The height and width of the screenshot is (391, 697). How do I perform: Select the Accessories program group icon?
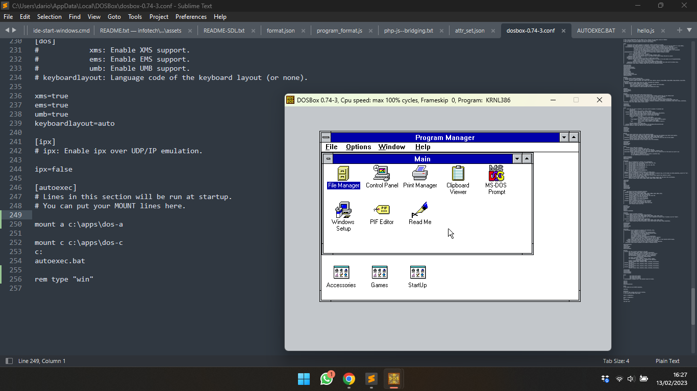[x=341, y=276]
